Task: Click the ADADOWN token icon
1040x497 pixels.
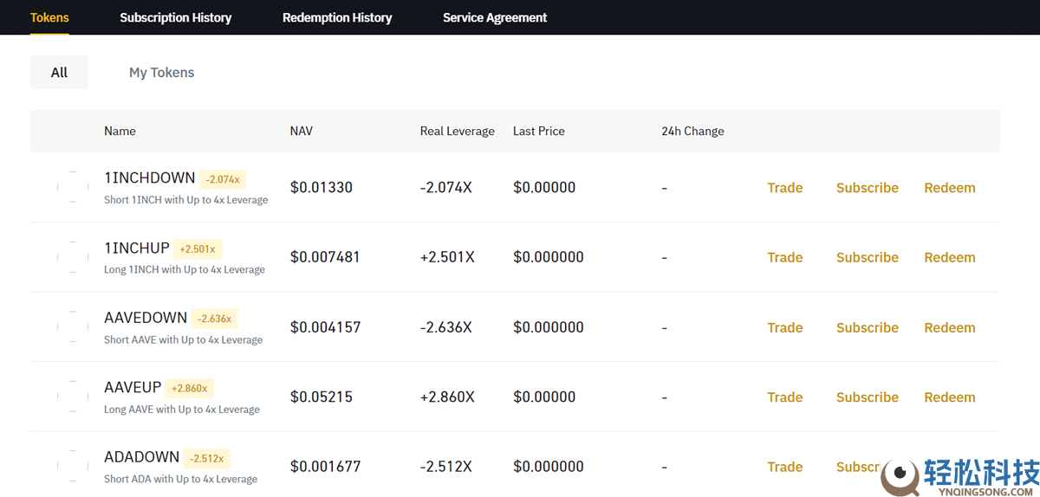Action: click(x=73, y=467)
